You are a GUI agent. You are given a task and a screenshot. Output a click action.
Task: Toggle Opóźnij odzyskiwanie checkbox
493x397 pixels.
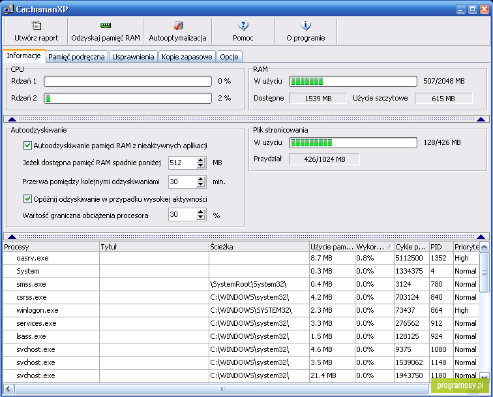click(x=27, y=199)
